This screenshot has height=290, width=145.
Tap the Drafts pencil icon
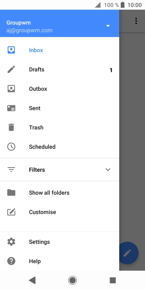pyautogui.click(x=11, y=69)
